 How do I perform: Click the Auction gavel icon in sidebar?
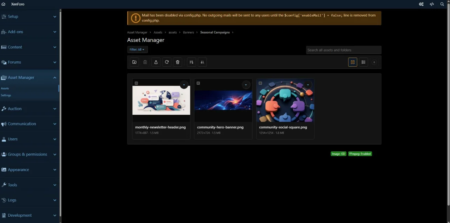pyautogui.click(x=4, y=109)
